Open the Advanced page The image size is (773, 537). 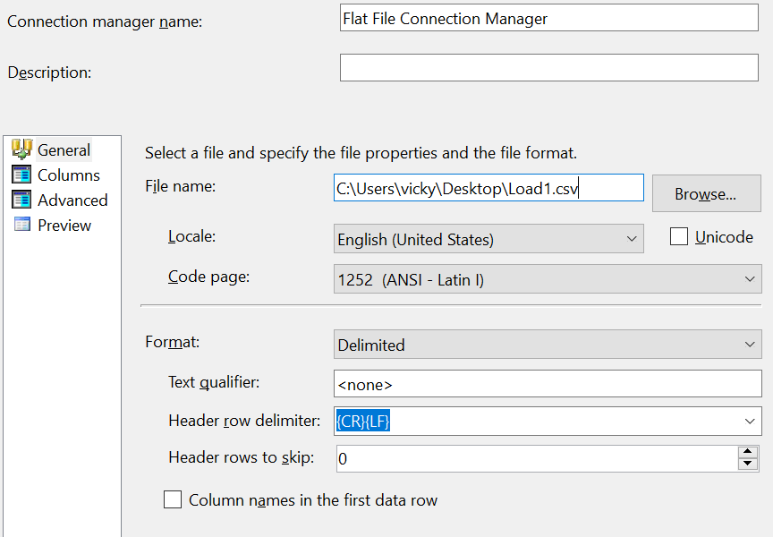(x=72, y=200)
